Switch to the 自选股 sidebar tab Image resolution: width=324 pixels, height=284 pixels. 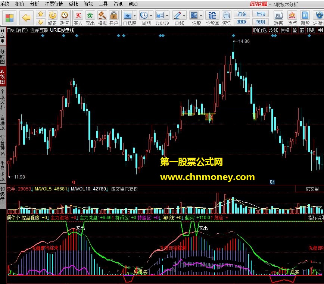(3, 123)
